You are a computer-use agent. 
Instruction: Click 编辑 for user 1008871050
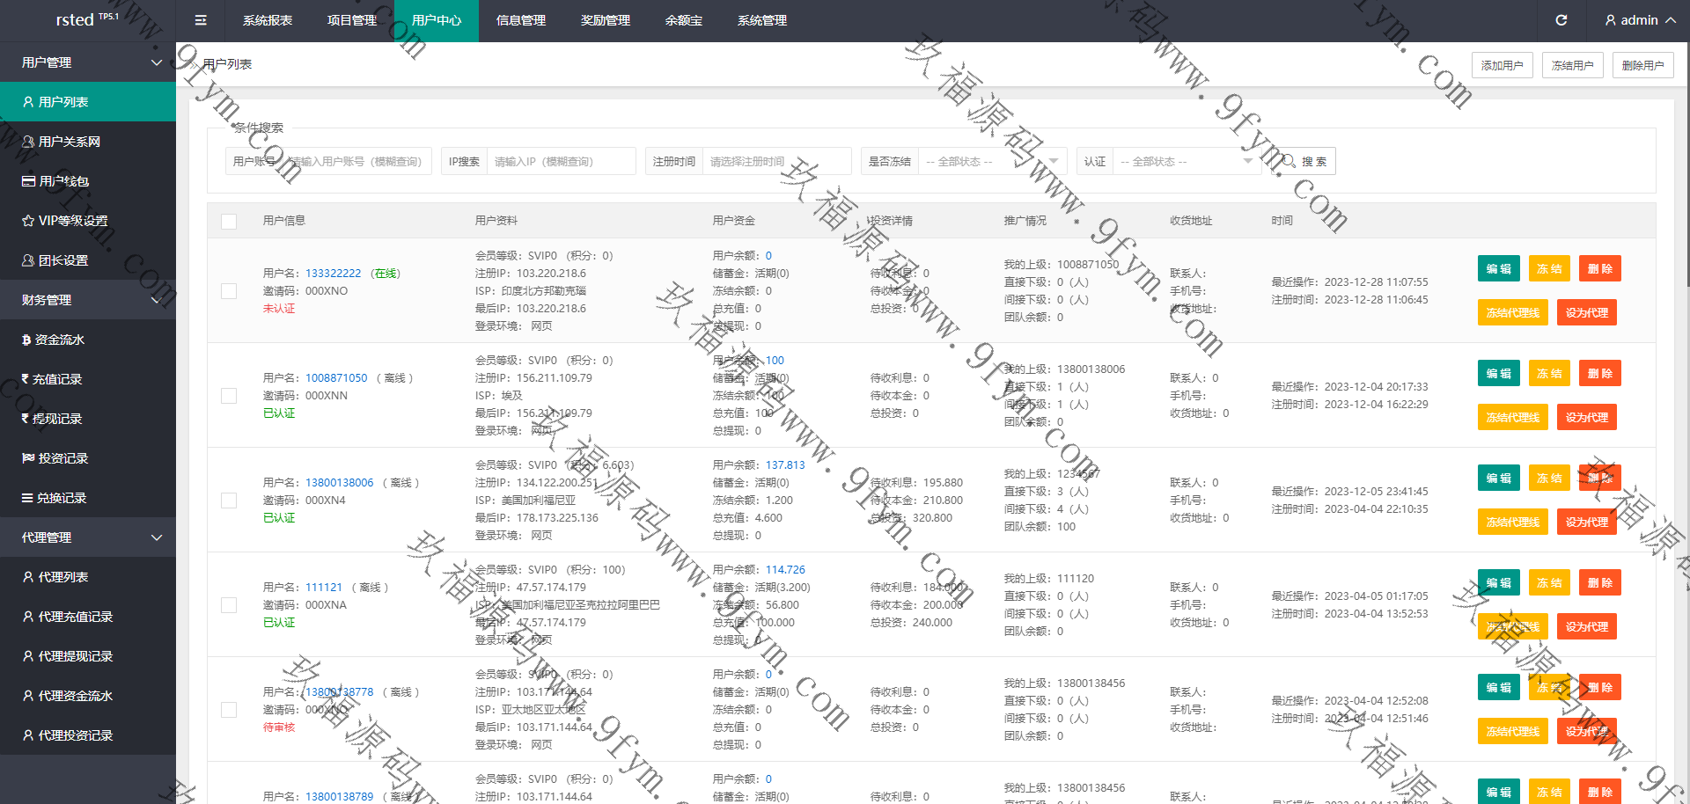(1498, 374)
